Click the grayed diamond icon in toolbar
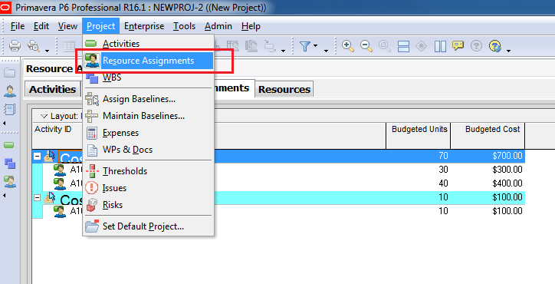Viewport: 555px width, 284px height. pyautogui.click(x=421, y=46)
